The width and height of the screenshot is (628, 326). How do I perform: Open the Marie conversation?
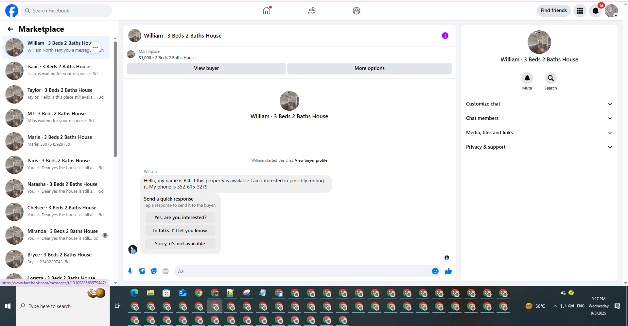57,141
